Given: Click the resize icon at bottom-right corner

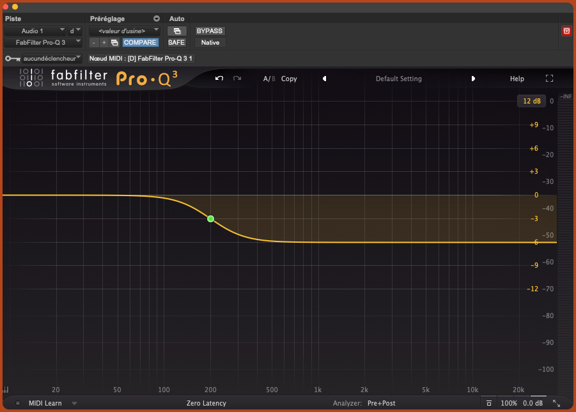Looking at the screenshot, I should pyautogui.click(x=556, y=403).
